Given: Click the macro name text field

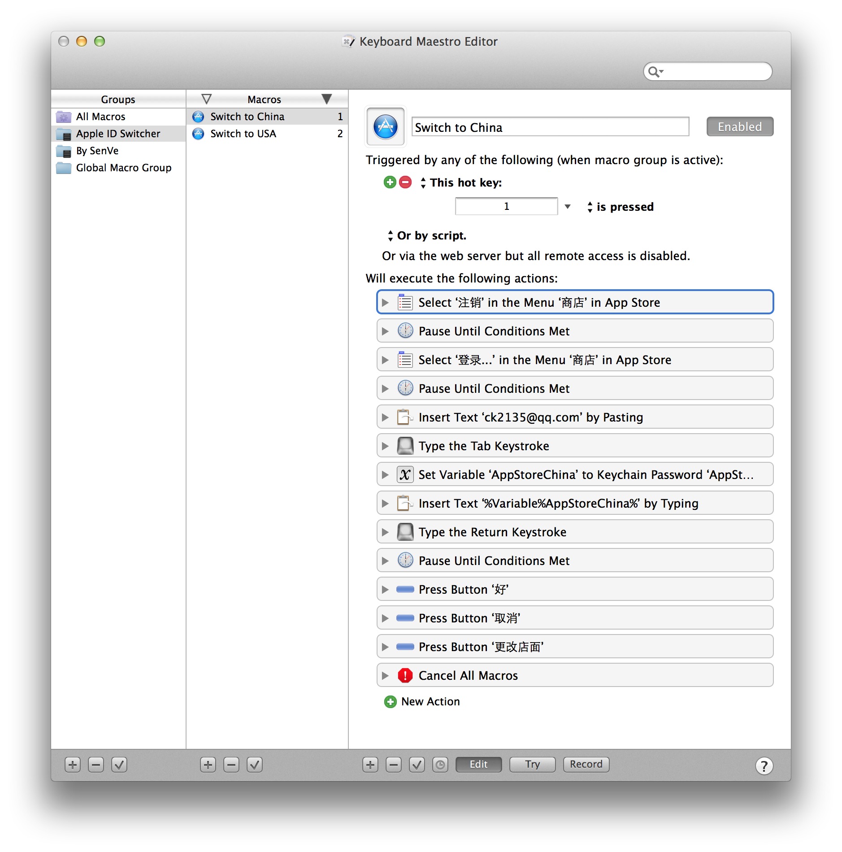Looking at the screenshot, I should click(550, 127).
